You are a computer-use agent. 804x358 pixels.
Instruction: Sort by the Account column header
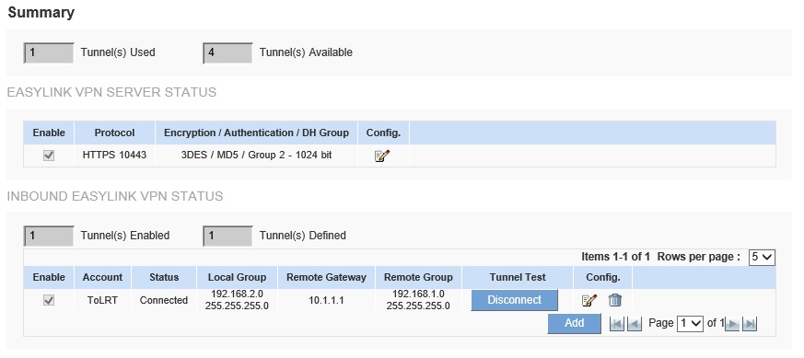pos(102,278)
